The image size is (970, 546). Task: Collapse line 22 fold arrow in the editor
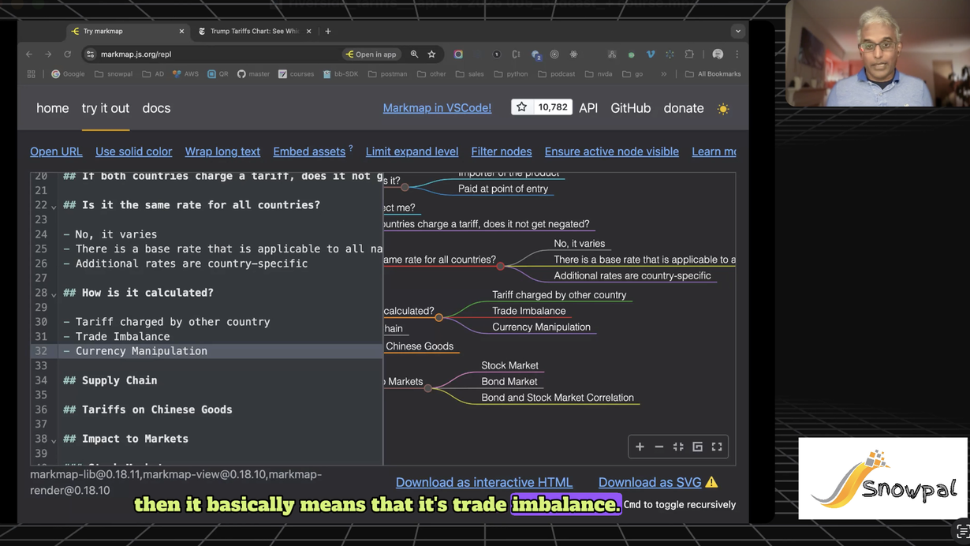coord(54,206)
